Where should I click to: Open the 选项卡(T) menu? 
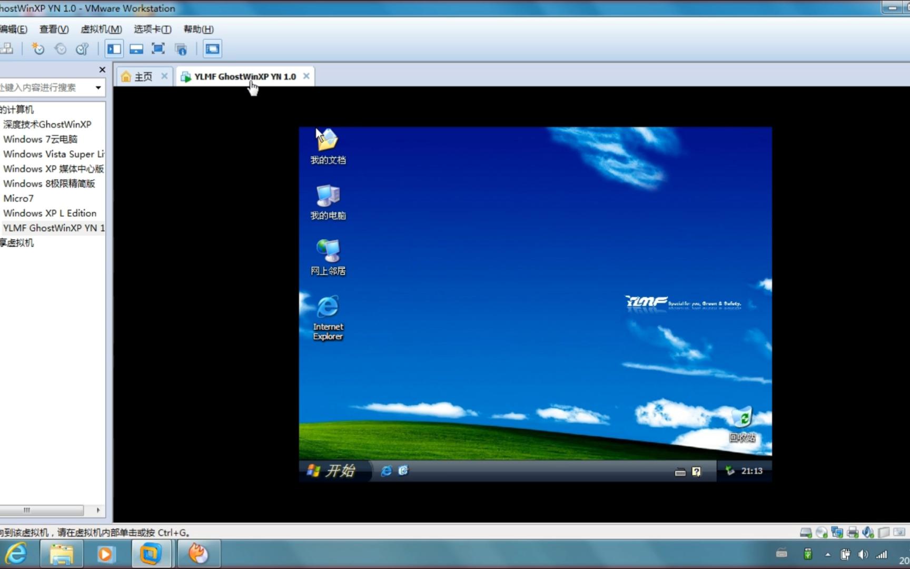coord(152,29)
